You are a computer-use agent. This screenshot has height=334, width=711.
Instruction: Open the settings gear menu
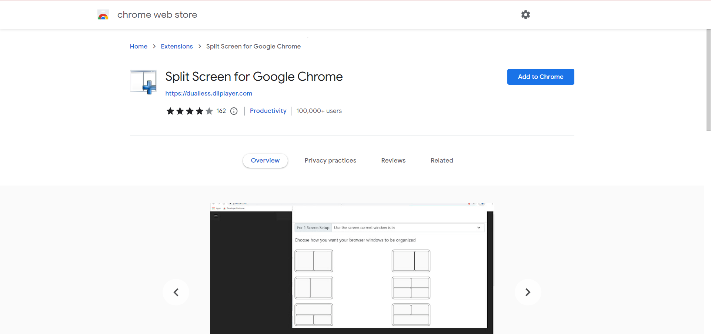point(525,14)
